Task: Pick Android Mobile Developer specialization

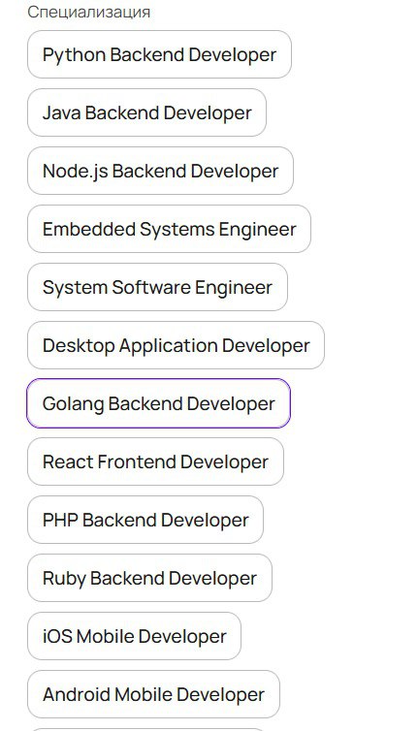Action: 153,694
